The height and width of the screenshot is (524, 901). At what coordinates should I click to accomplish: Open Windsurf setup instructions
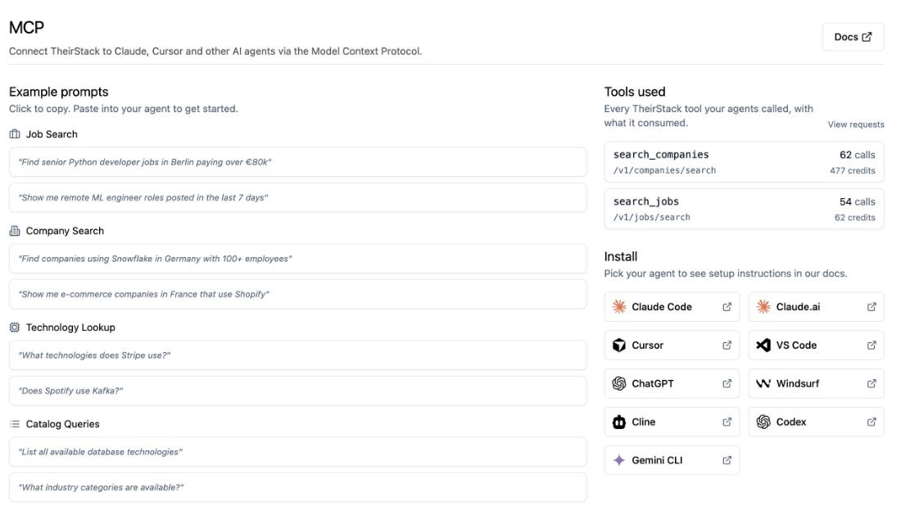tap(816, 383)
